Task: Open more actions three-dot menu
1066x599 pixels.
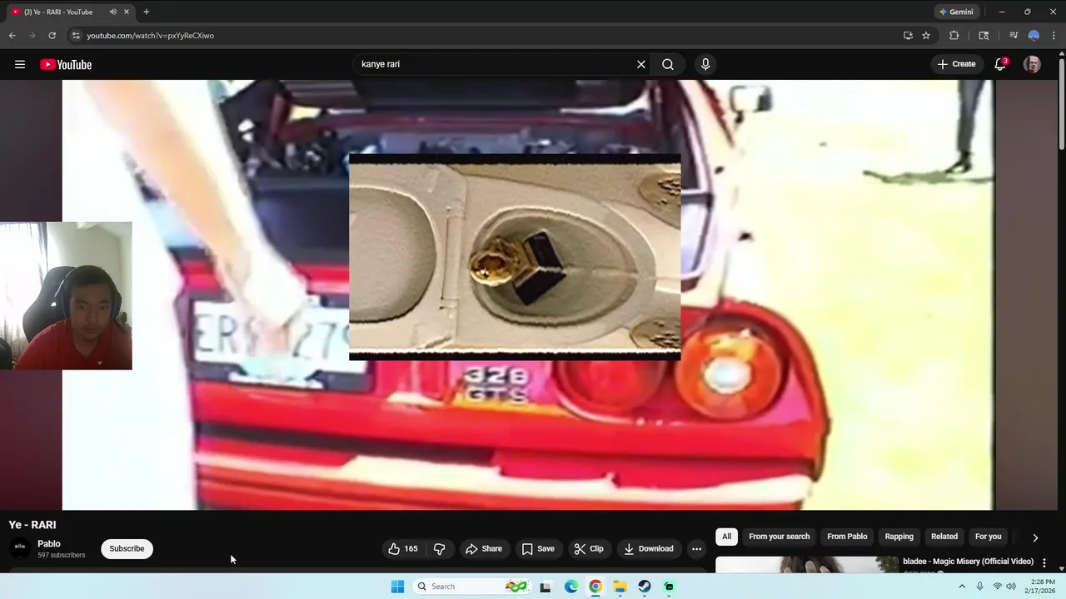Action: click(696, 548)
